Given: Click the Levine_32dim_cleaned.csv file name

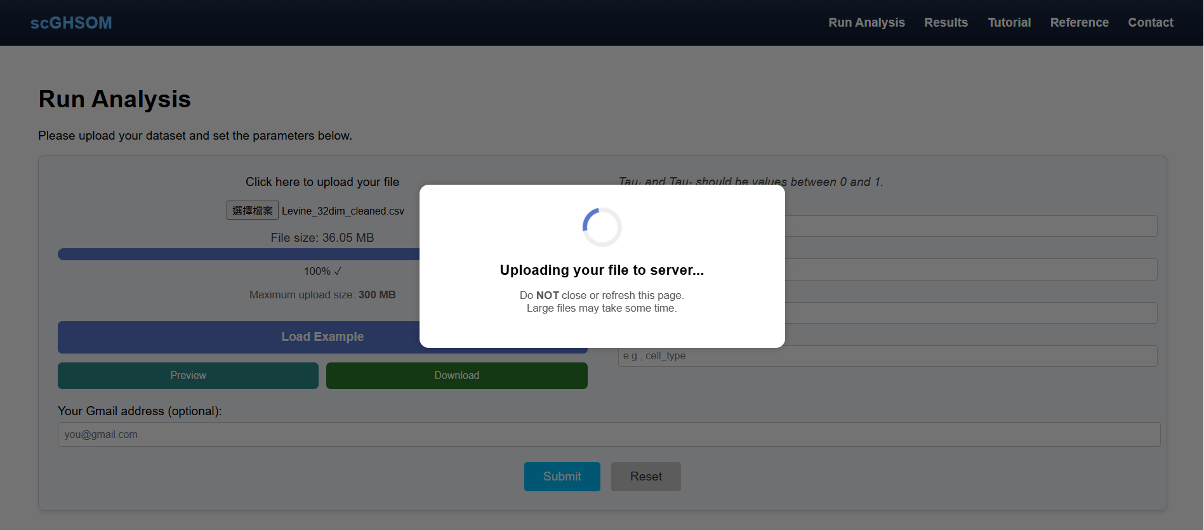Looking at the screenshot, I should coord(343,211).
